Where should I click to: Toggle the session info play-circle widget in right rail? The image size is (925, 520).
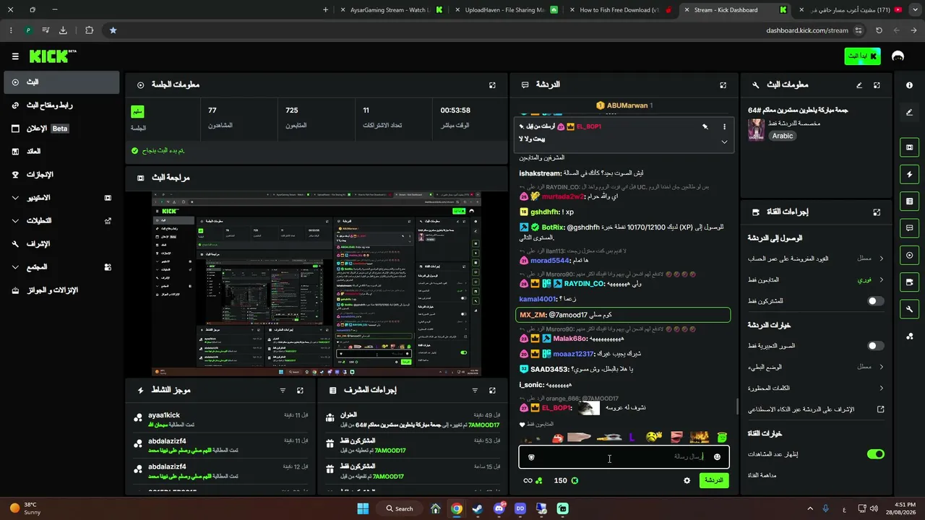909,255
